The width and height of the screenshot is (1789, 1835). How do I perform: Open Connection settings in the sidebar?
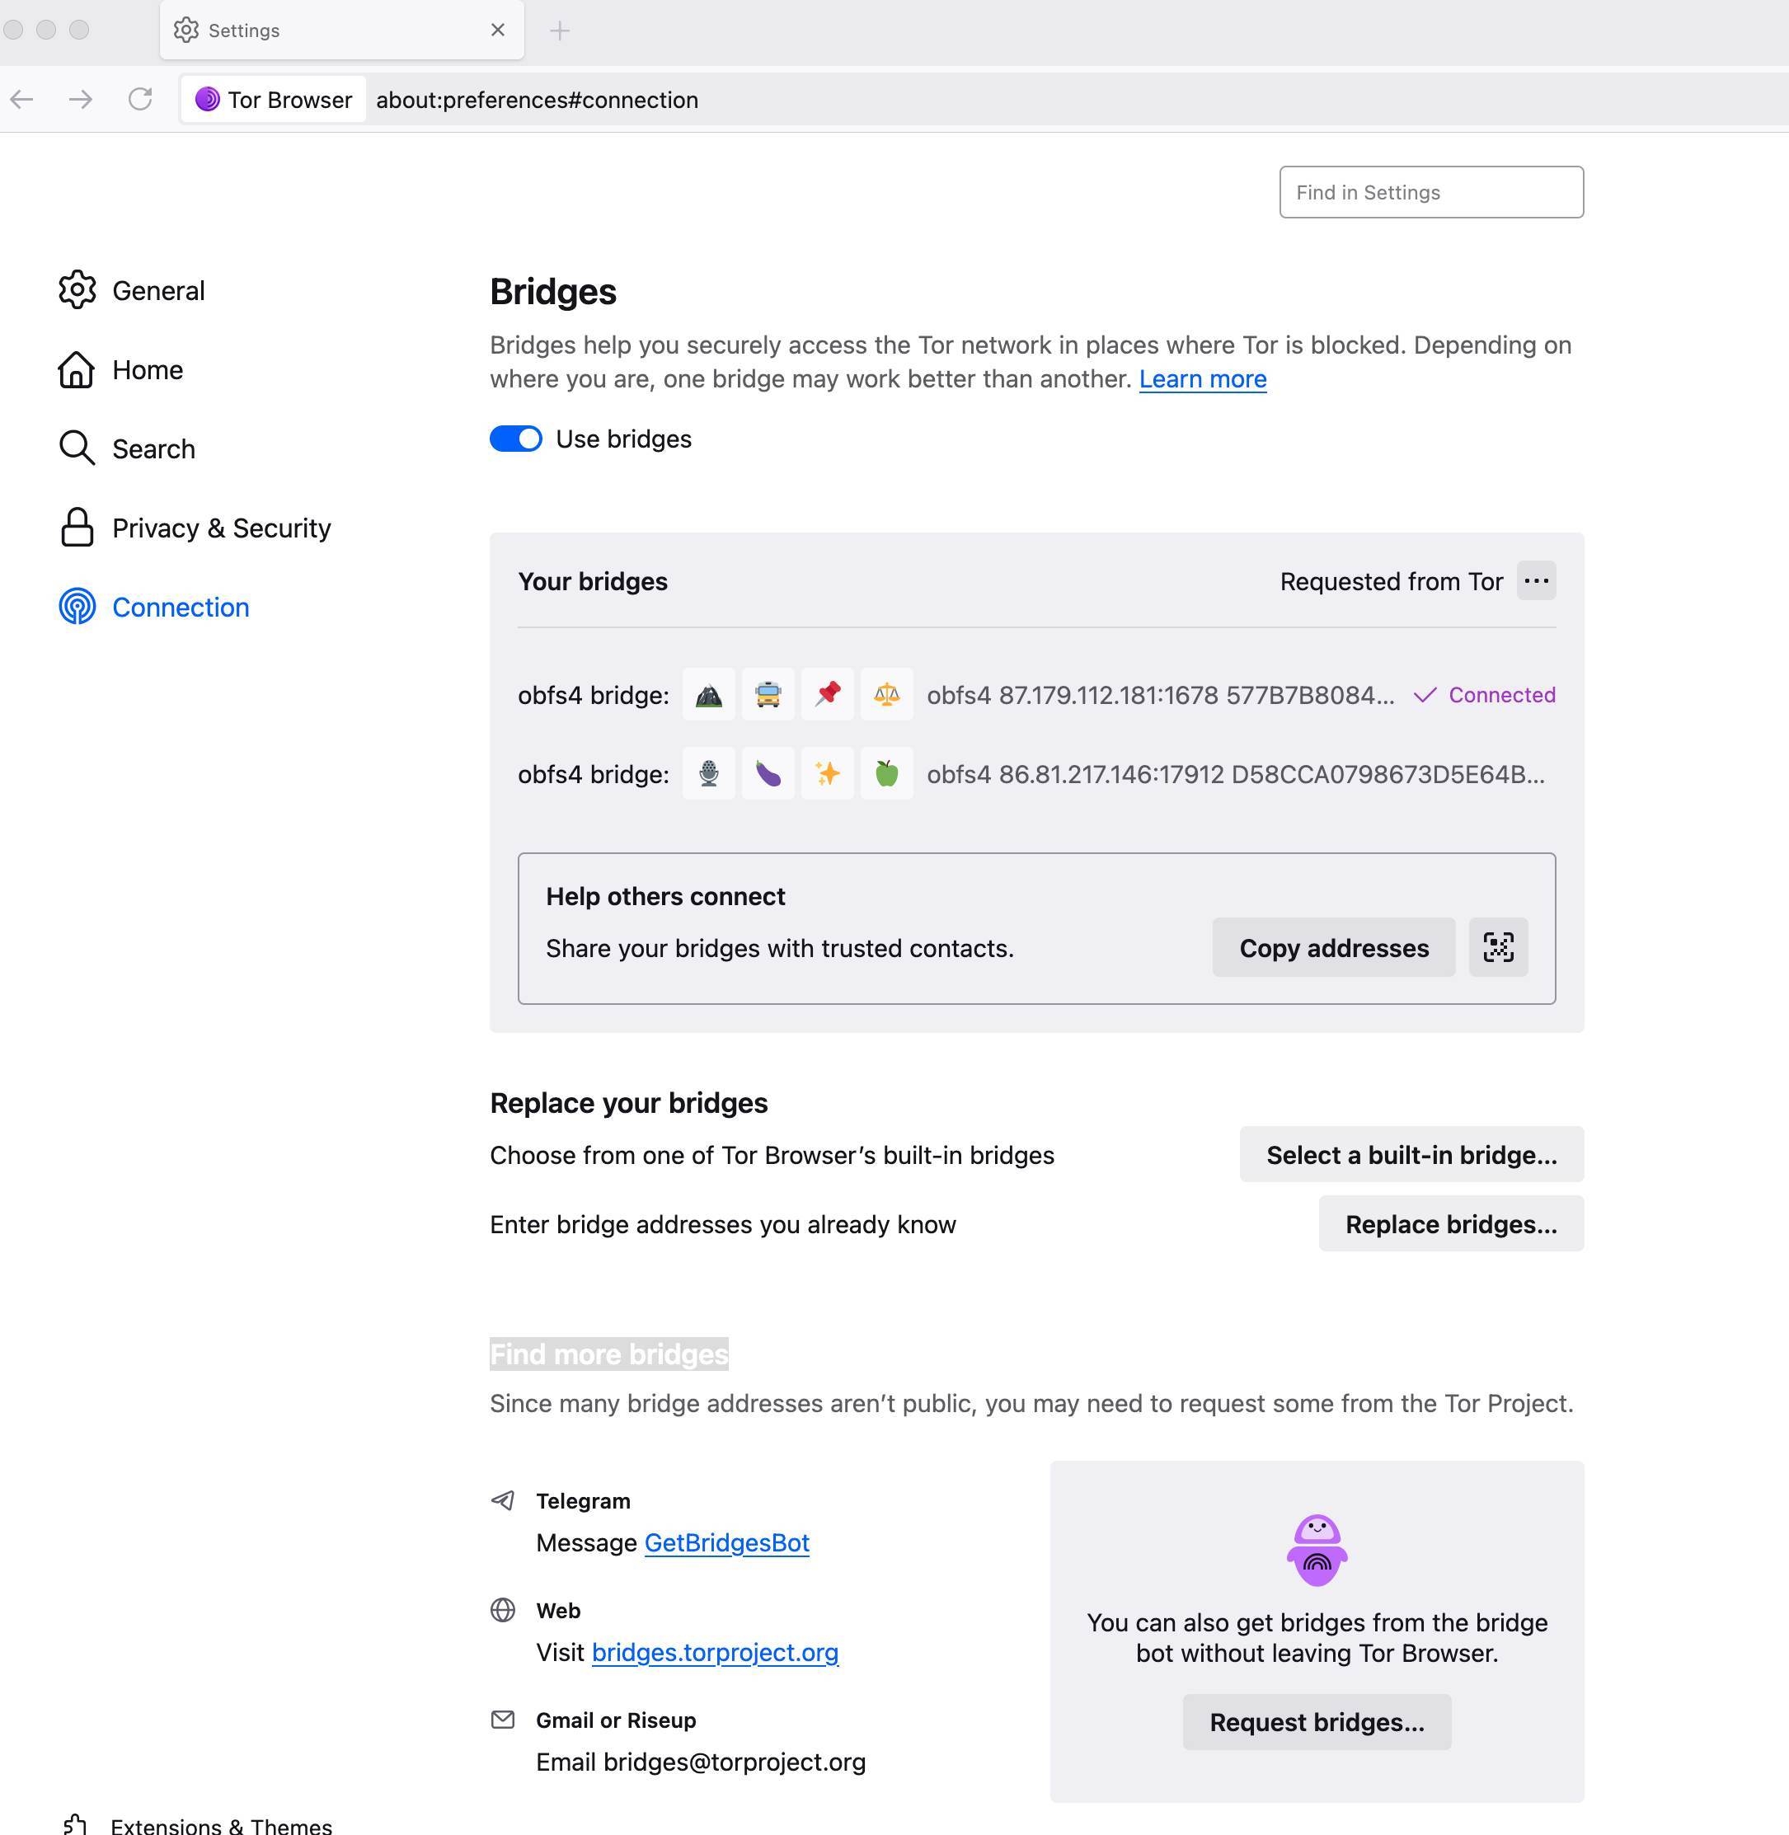[180, 607]
